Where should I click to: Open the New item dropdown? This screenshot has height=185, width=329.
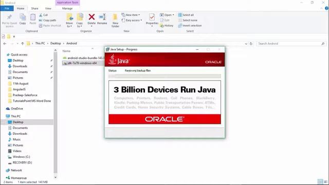coord(131,15)
